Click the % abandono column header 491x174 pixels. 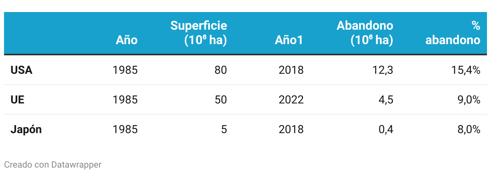[453, 33]
